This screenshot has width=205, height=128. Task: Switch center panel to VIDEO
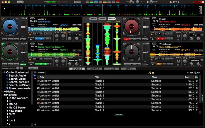coord(102,19)
